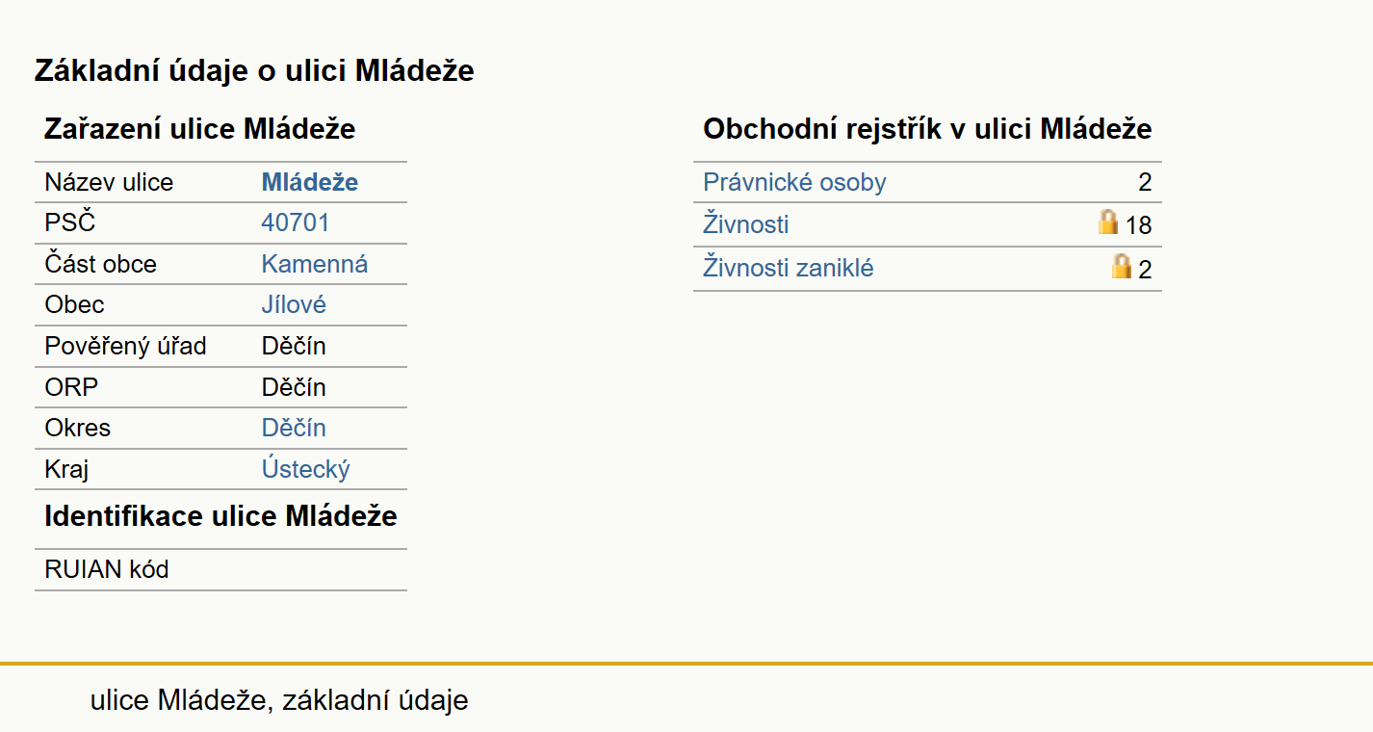The image size is (1373, 732).
Task: Click the Pověřený úřad Děčín value
Action: point(294,346)
